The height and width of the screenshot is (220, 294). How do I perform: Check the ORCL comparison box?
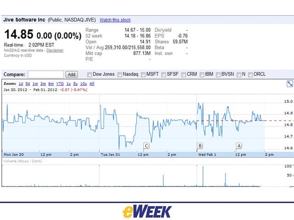[x=250, y=75]
